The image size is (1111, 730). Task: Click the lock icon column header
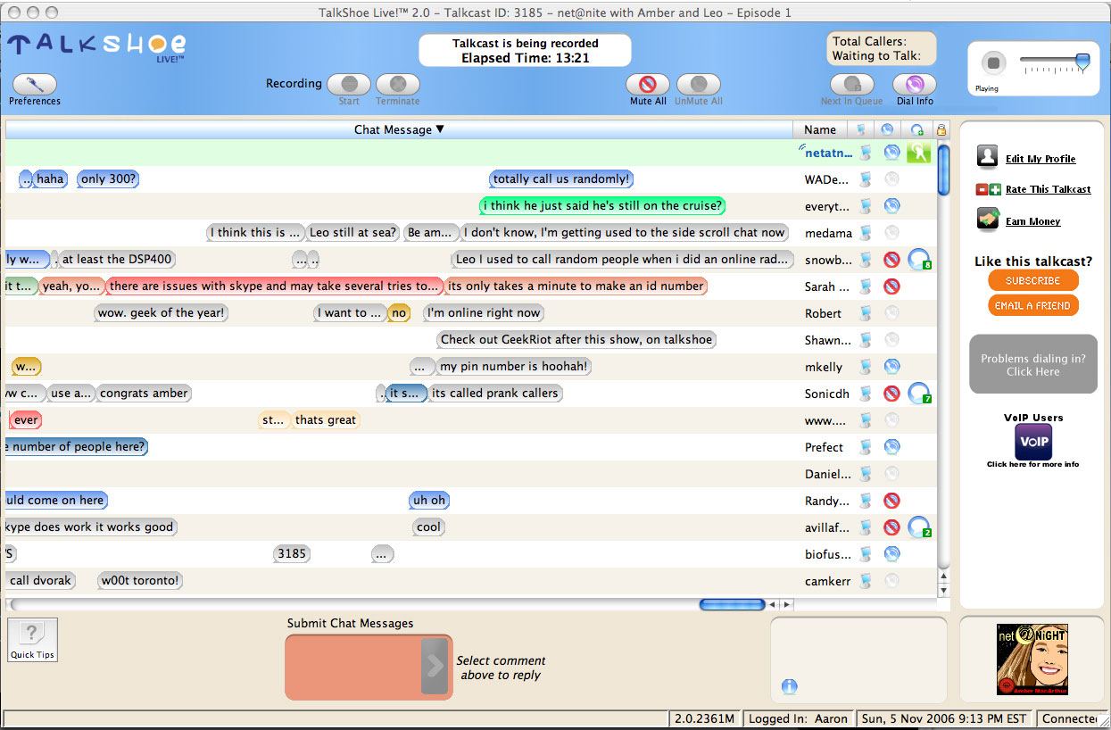pyautogui.click(x=941, y=130)
